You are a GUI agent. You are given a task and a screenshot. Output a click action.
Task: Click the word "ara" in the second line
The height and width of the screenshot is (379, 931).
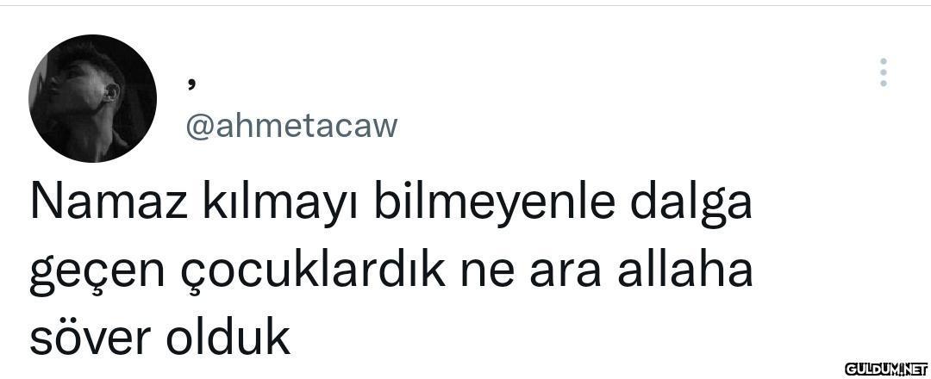point(565,276)
